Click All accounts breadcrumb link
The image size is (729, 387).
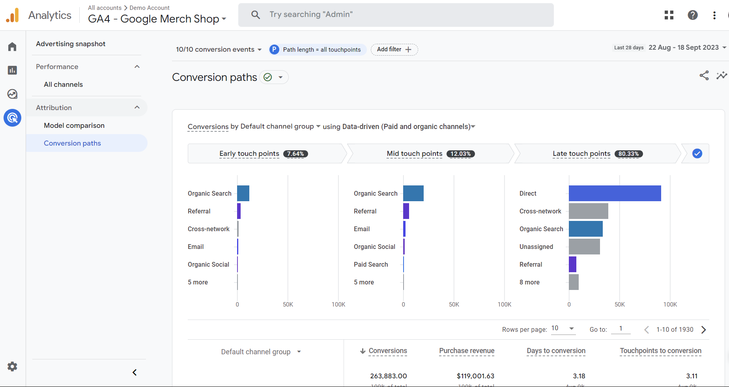[x=105, y=8]
